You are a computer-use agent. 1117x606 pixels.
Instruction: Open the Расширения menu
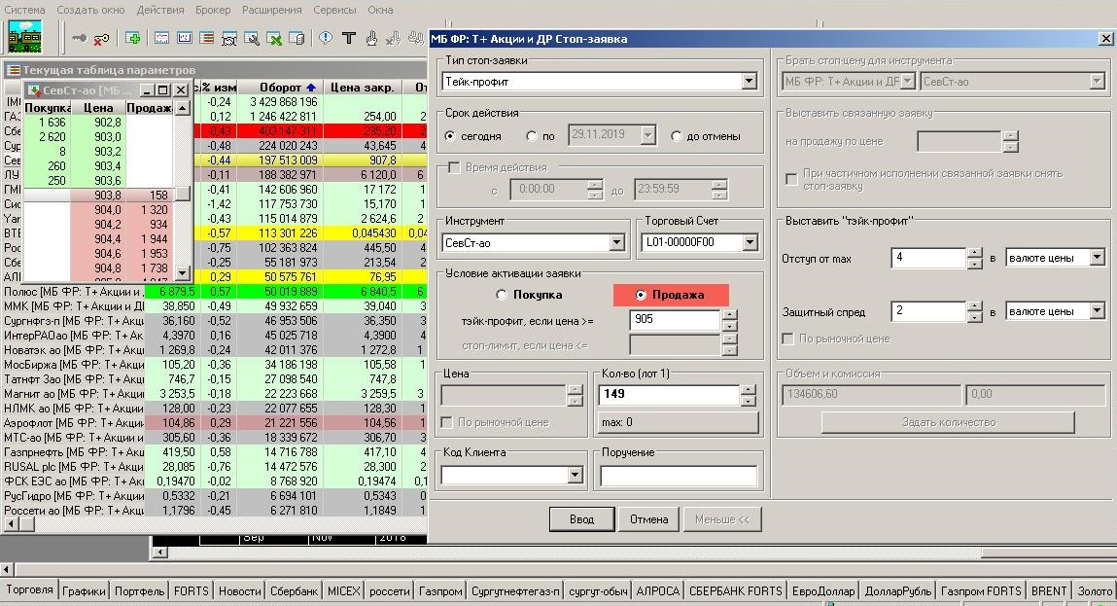tap(271, 10)
